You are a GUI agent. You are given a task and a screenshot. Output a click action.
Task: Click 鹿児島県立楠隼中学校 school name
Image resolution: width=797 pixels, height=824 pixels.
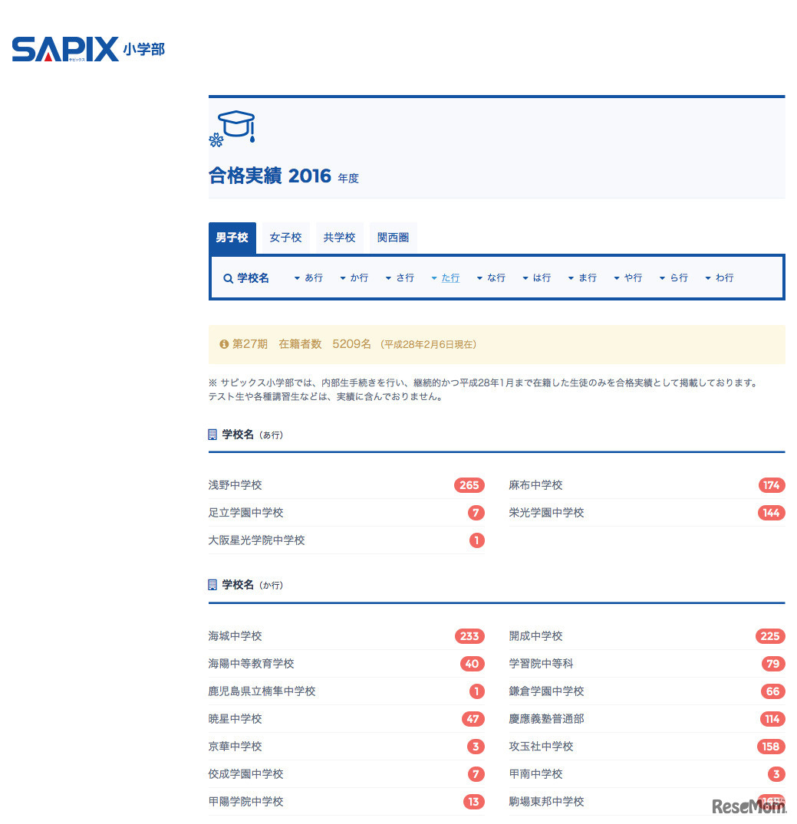coord(262,691)
